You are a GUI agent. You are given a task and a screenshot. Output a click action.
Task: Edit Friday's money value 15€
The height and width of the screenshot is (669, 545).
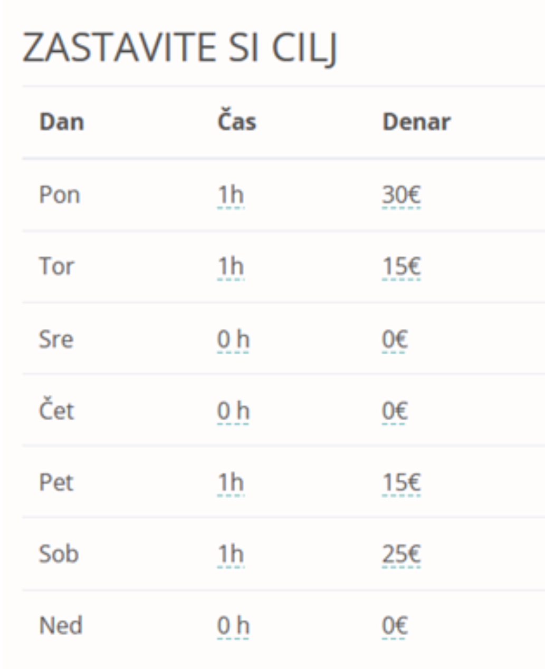[x=401, y=483]
